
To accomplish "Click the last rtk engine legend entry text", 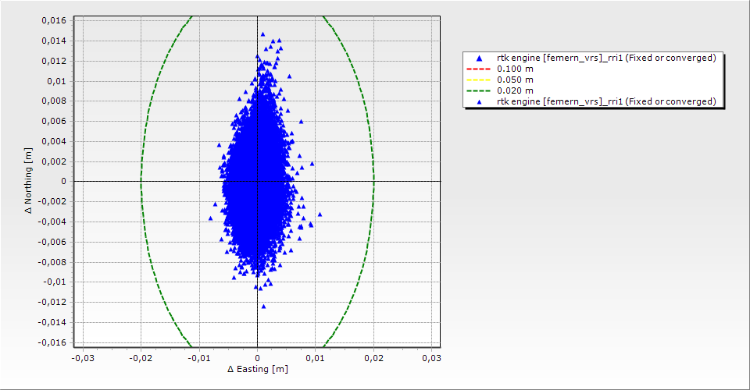I will coord(606,101).
